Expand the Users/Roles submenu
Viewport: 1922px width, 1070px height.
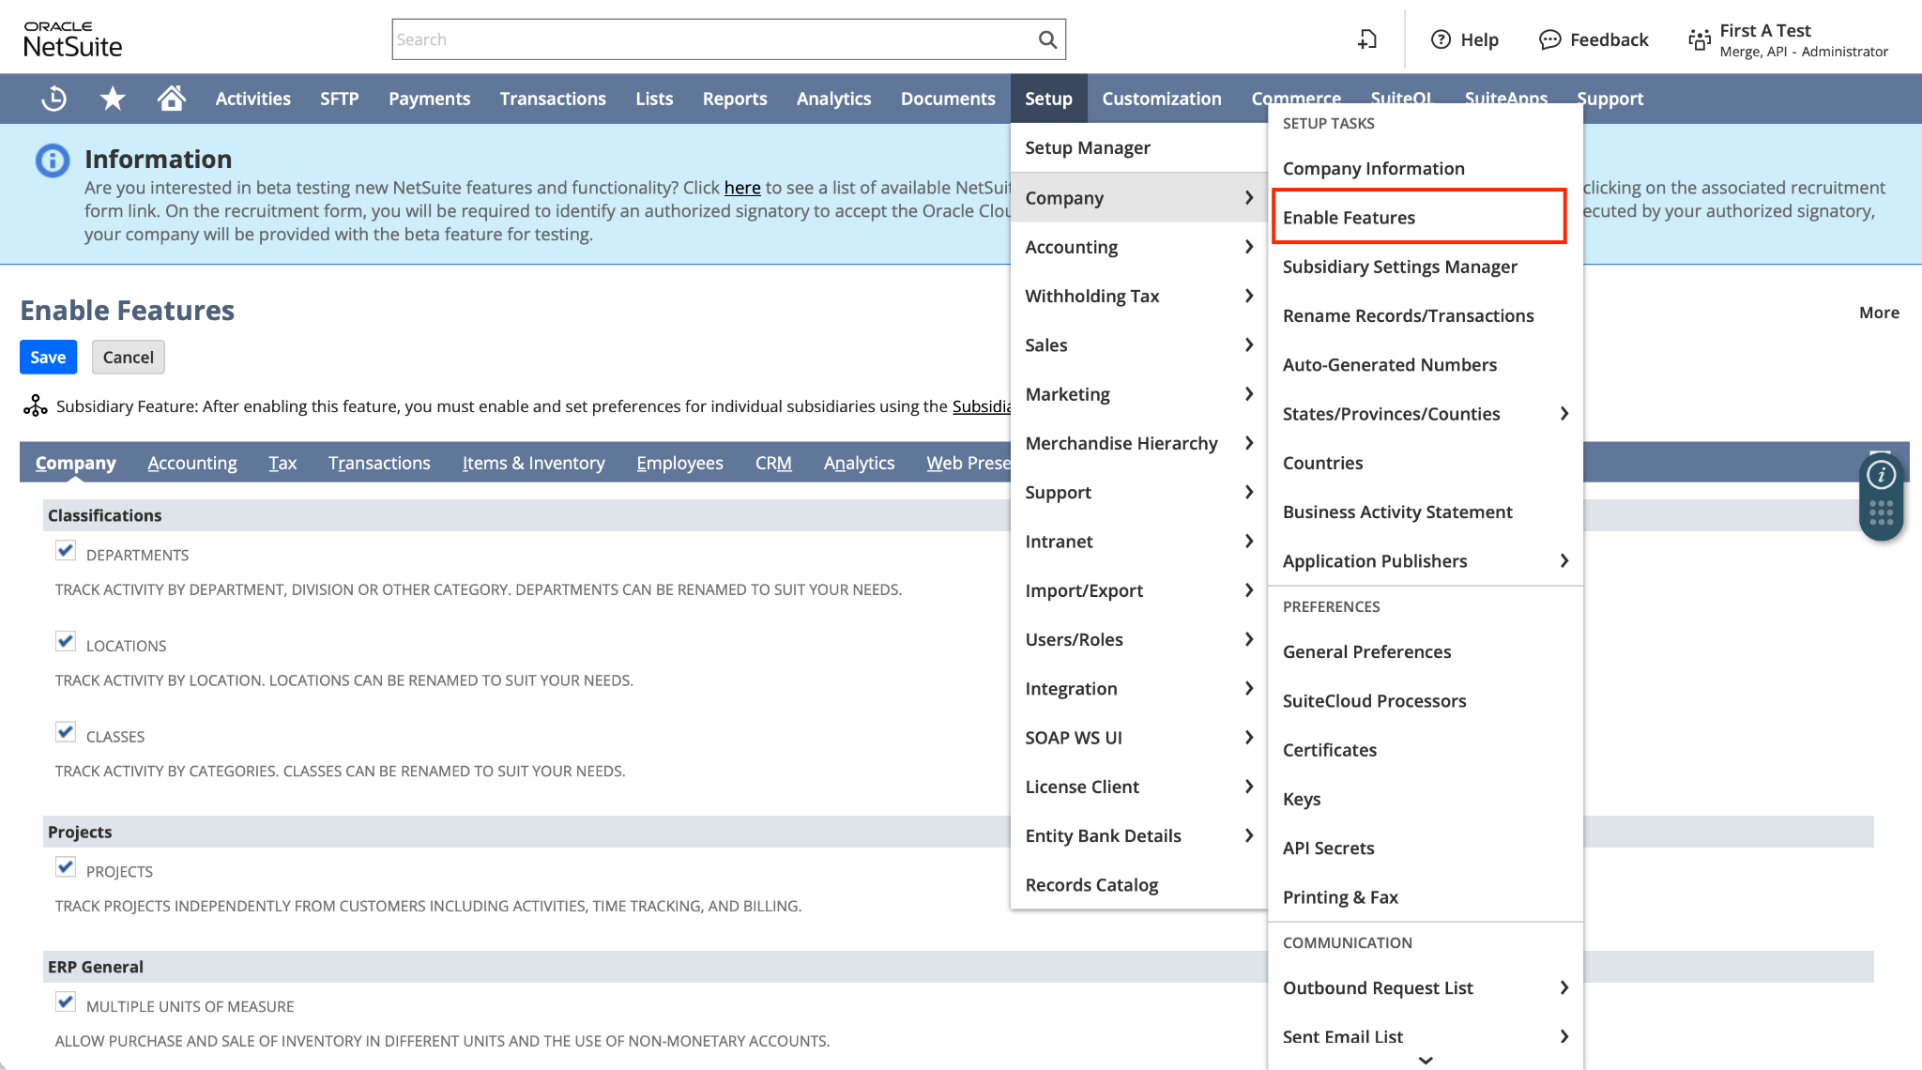[1138, 639]
